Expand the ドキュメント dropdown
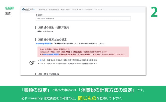This screenshot has height=102, width=166. click(77, 10)
